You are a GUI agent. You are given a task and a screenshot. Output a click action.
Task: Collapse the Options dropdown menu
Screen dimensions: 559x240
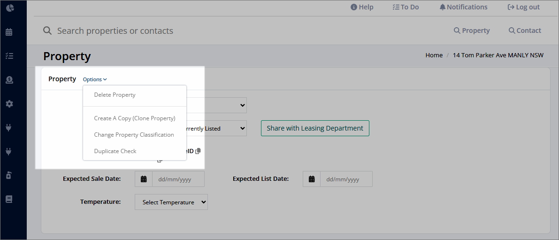(95, 79)
